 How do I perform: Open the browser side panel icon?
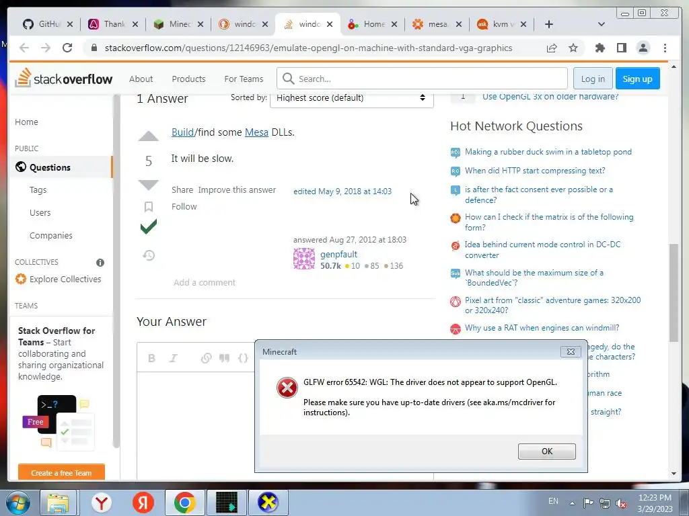click(621, 48)
